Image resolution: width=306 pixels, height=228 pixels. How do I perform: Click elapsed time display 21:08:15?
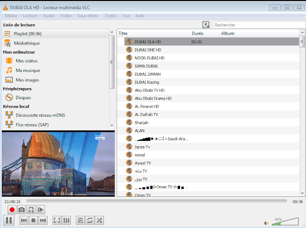pos(12,202)
